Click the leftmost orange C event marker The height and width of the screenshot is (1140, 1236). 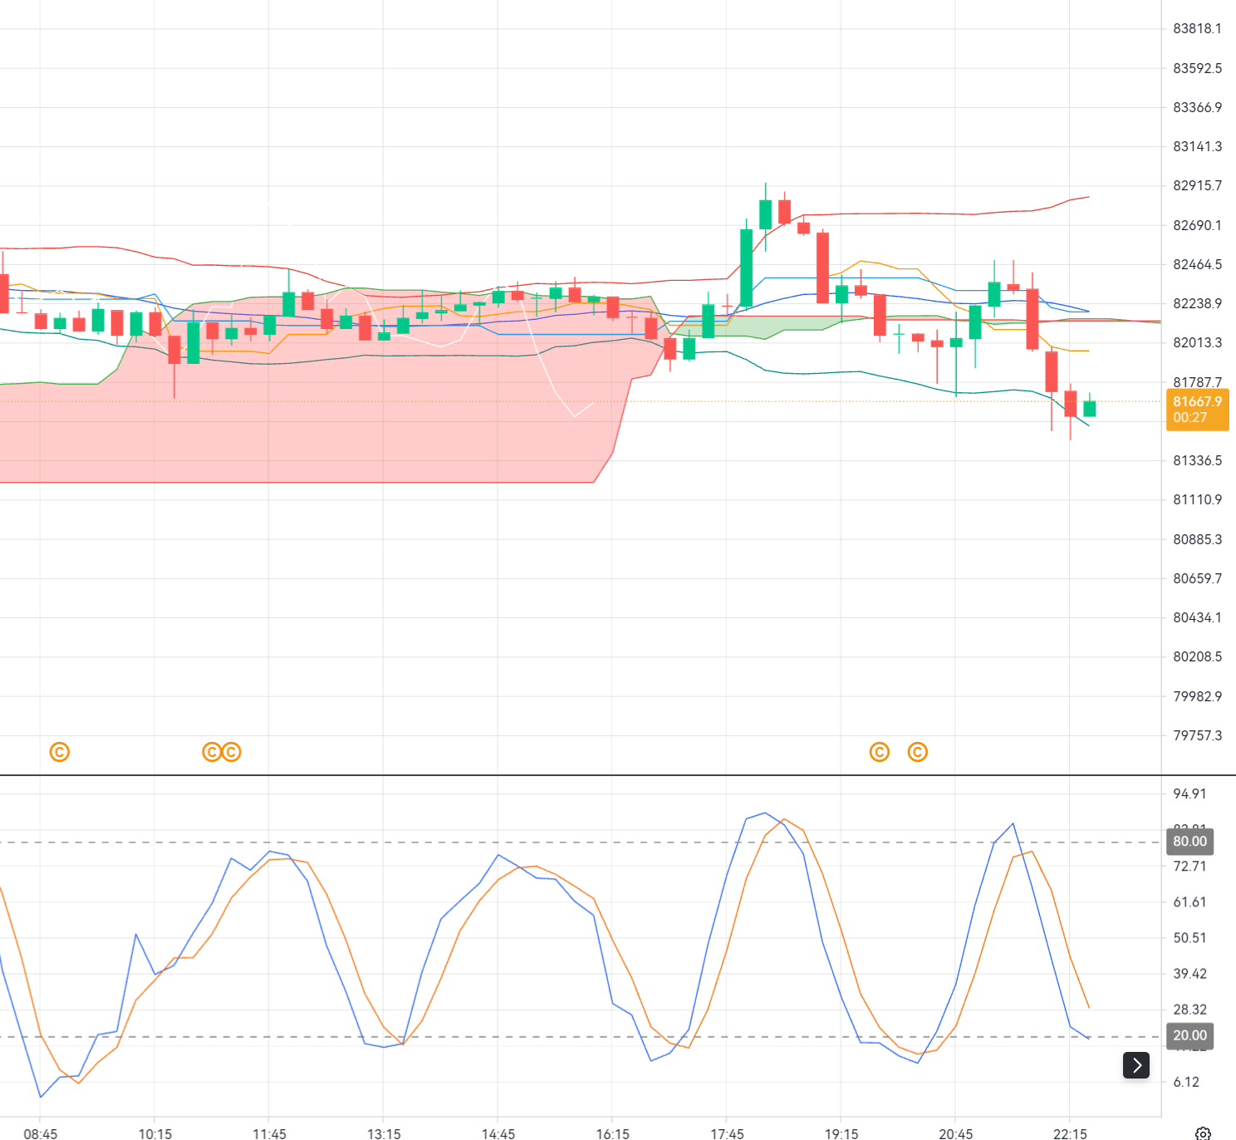coord(60,752)
